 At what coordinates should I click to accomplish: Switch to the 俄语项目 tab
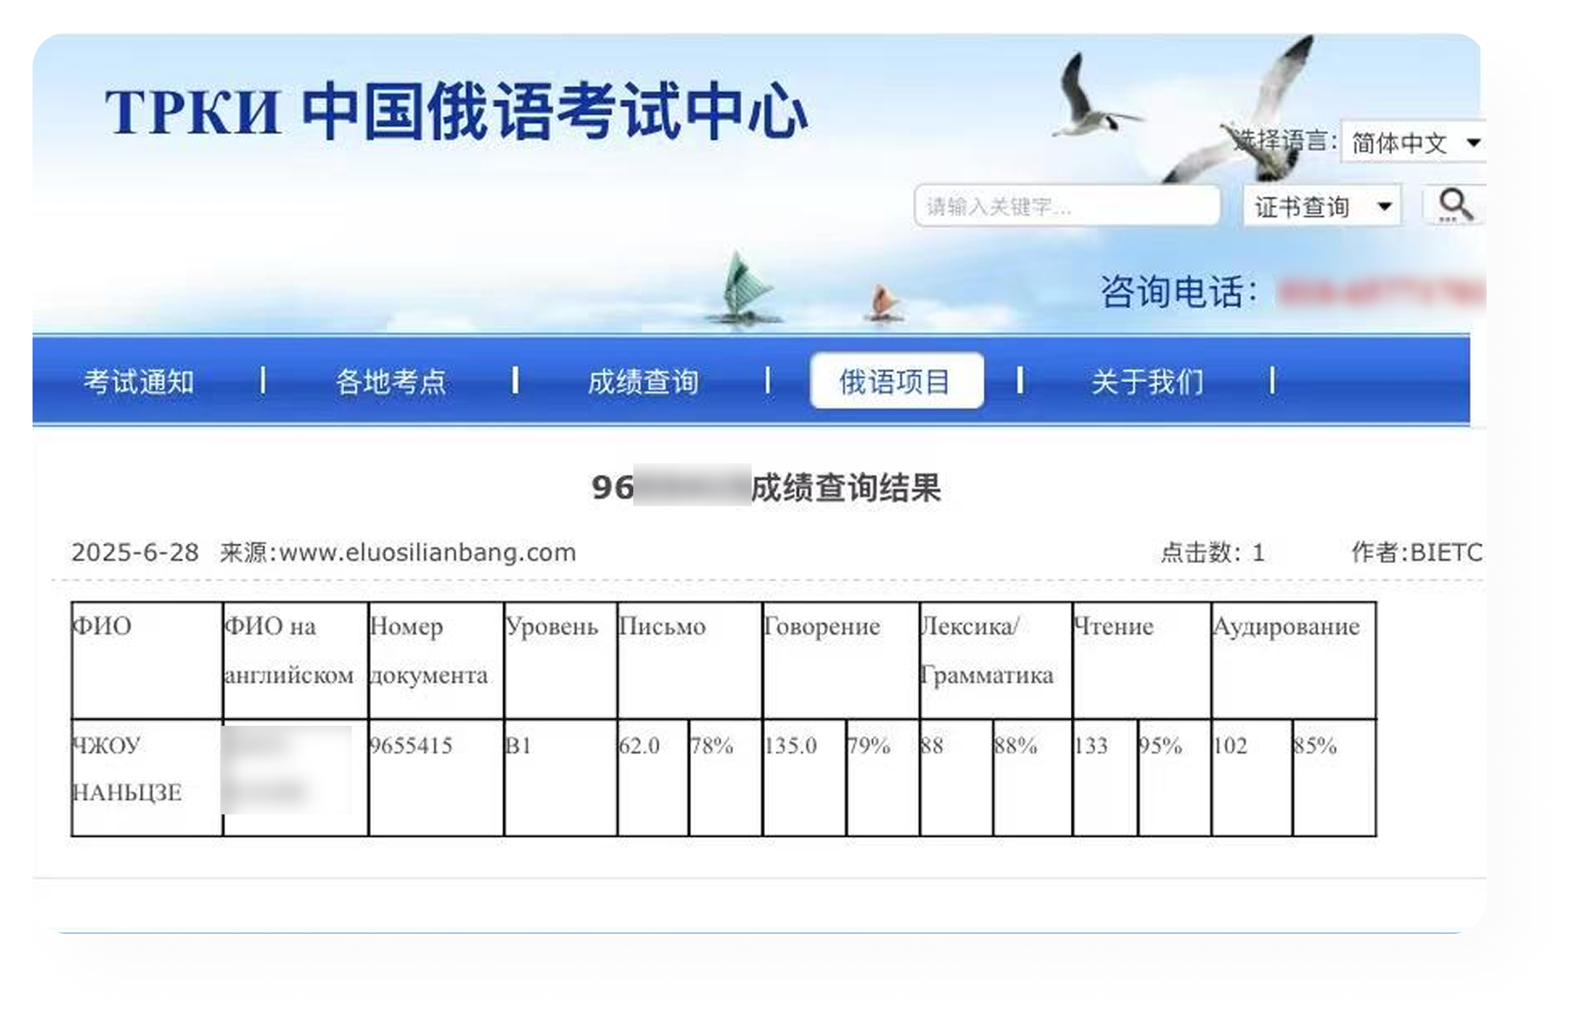tap(897, 382)
